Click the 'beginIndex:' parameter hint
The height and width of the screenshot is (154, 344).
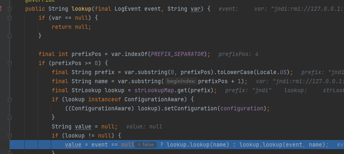point(181,82)
